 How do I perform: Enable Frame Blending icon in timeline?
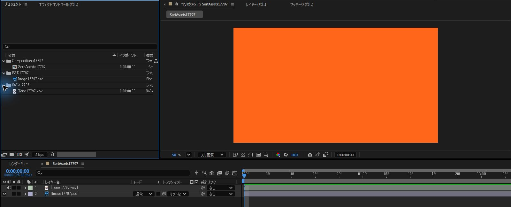[219, 173]
